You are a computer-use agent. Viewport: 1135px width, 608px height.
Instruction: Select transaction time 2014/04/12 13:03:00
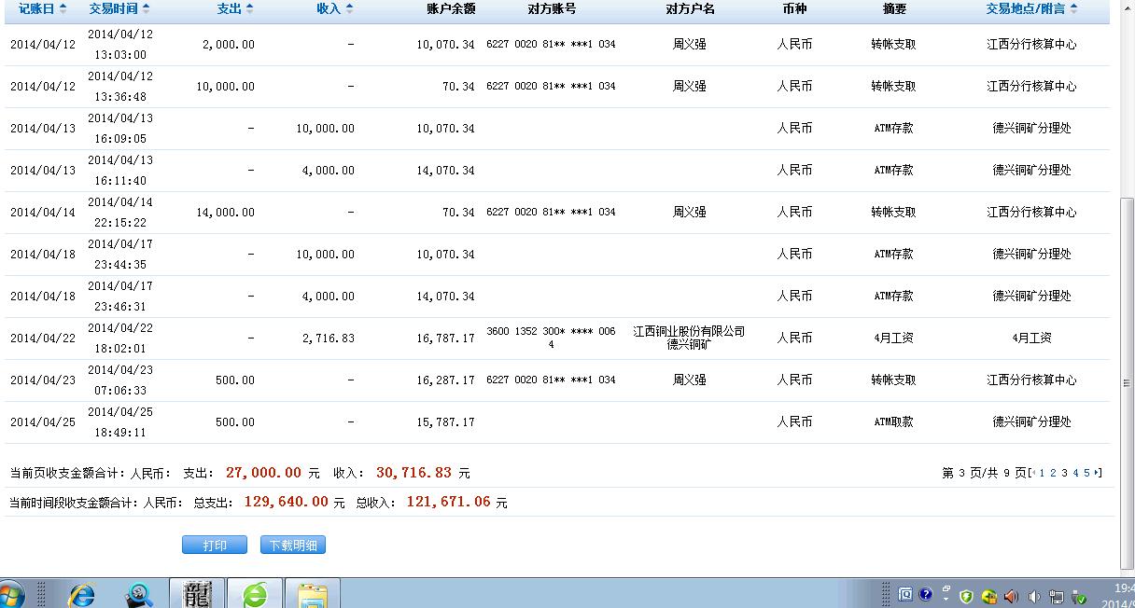click(x=119, y=45)
